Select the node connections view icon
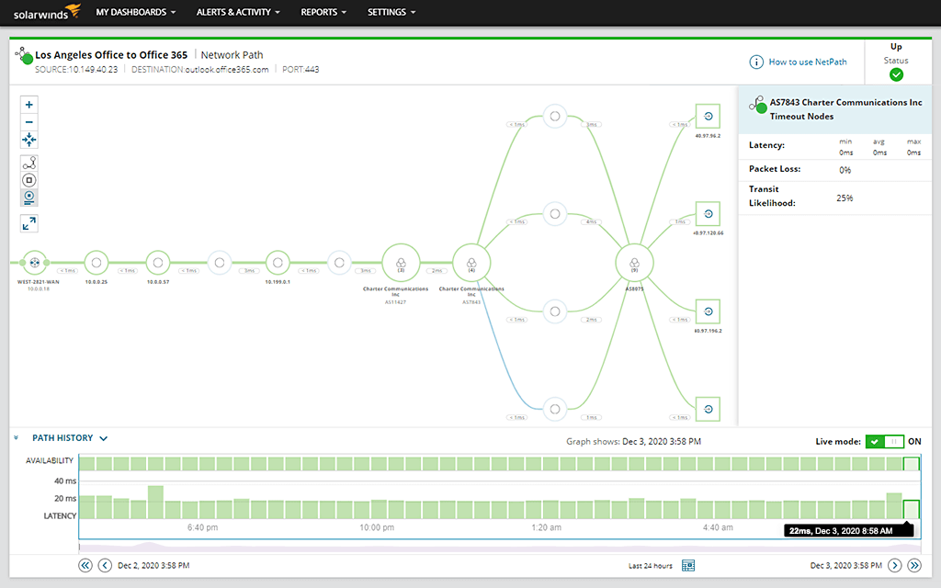This screenshot has width=941, height=588. [x=28, y=163]
